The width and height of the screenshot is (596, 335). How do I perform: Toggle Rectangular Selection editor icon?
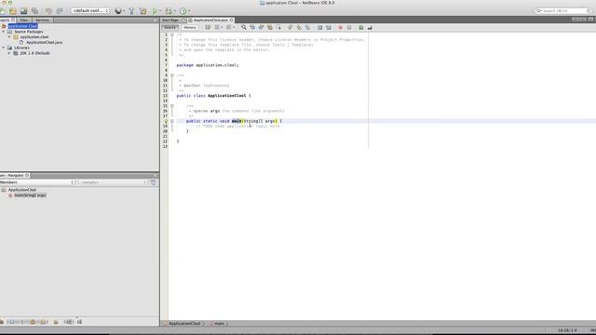pyautogui.click(x=278, y=27)
